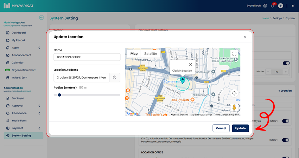This screenshot has height=158, width=299.
Task: Click the MYSYARIKAT logo
Action: click(x=19, y=6)
